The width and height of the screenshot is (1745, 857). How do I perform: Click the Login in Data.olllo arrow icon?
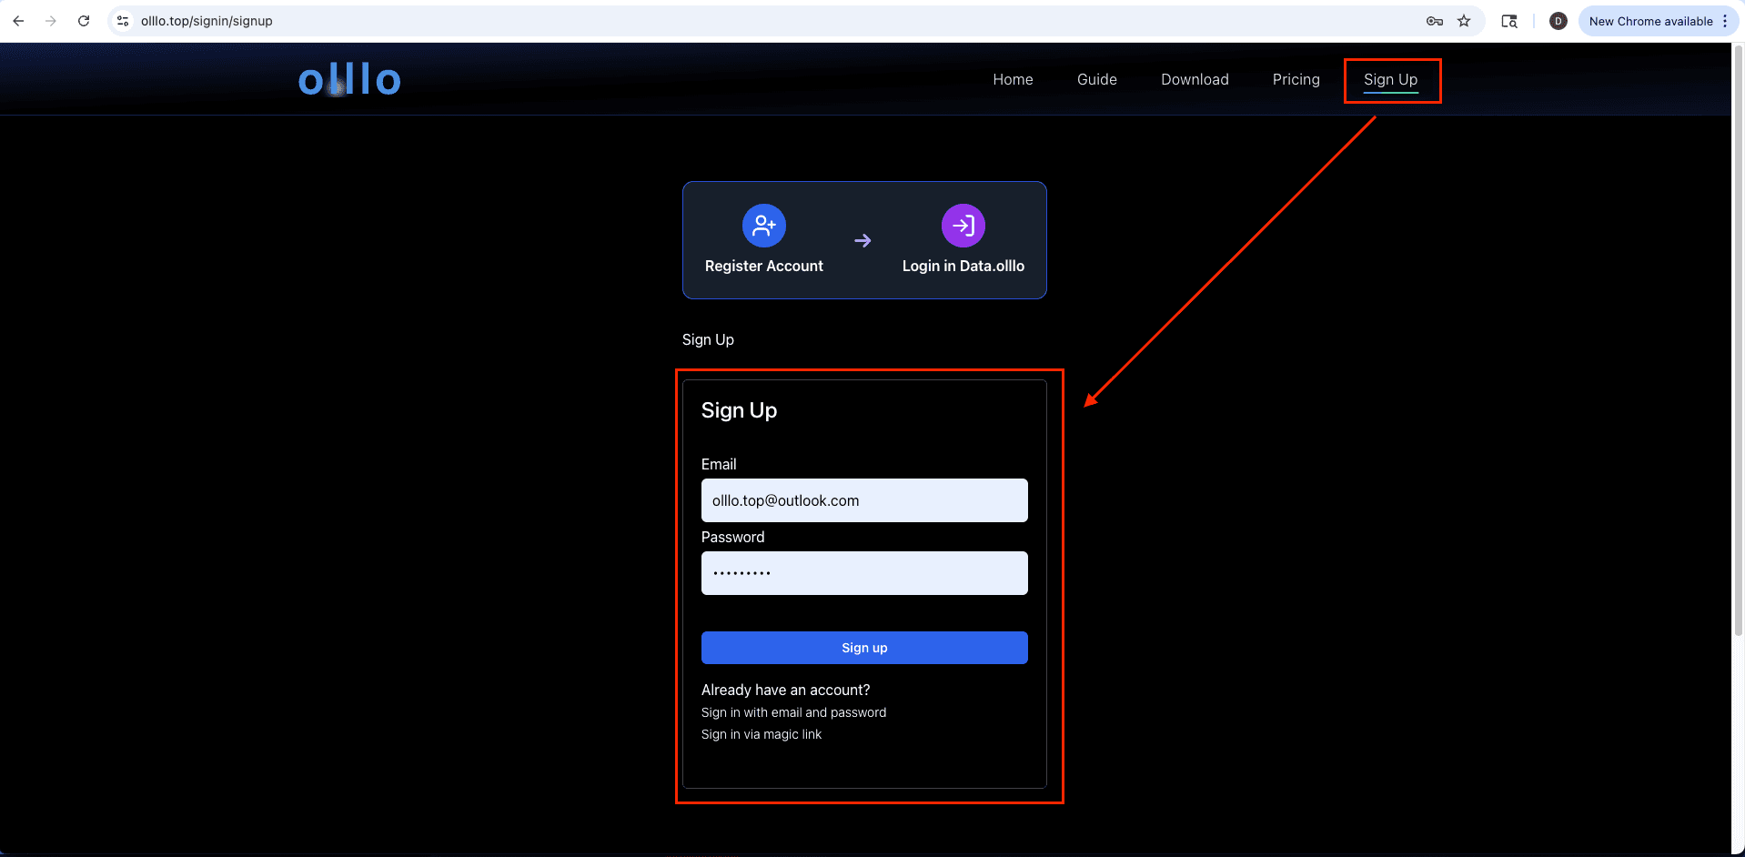[x=963, y=225]
